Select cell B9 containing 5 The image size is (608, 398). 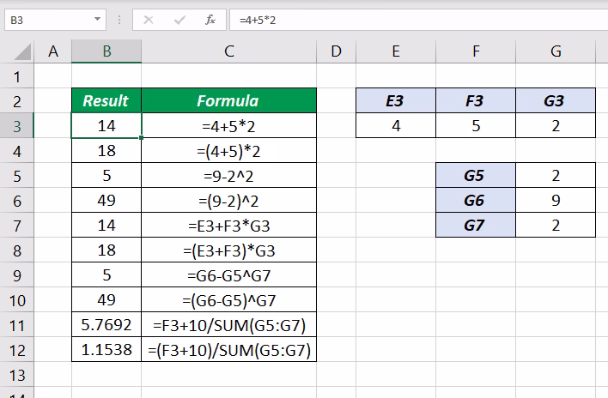(x=106, y=274)
